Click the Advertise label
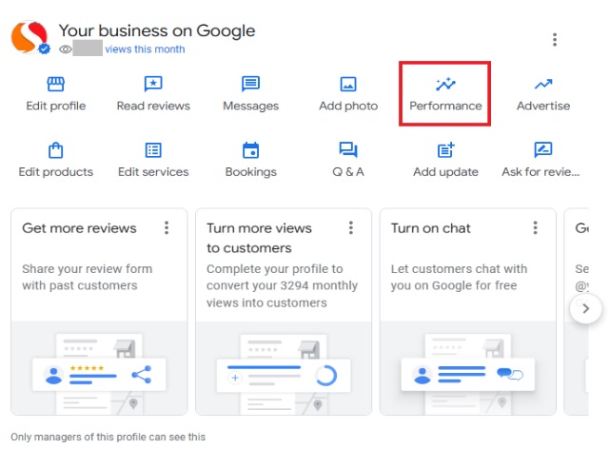609x449 pixels. click(x=543, y=106)
